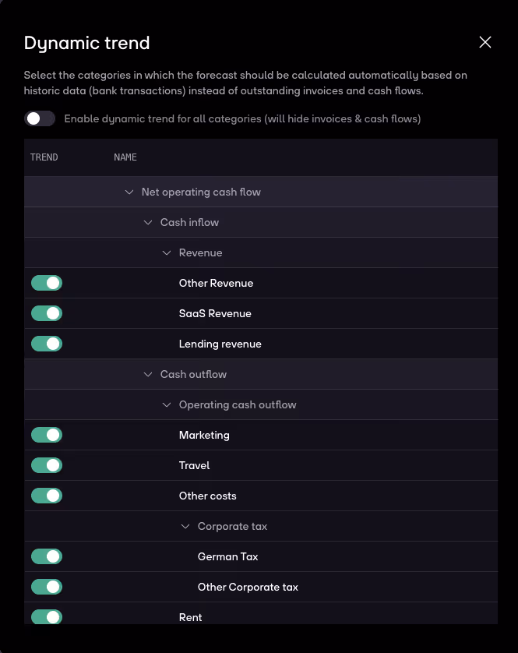The height and width of the screenshot is (653, 518).
Task: Click the TREND column header
Action: (44, 157)
